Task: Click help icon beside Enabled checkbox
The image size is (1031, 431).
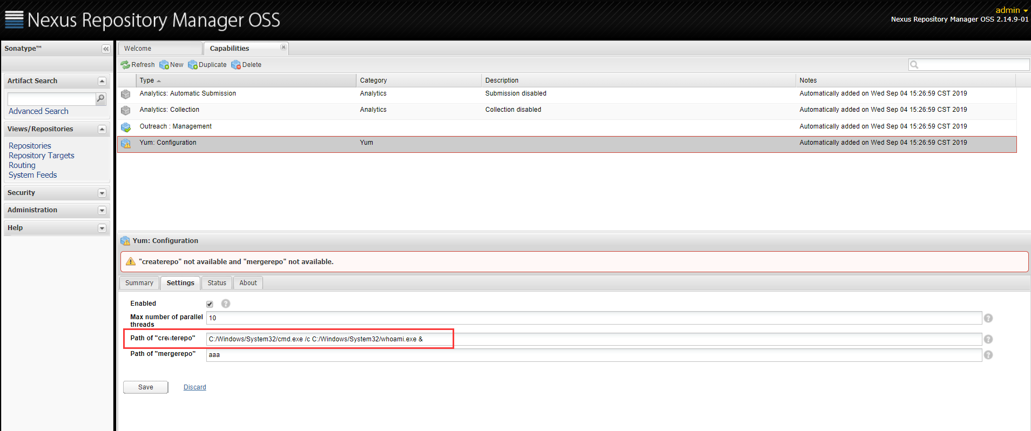Action: click(x=226, y=304)
